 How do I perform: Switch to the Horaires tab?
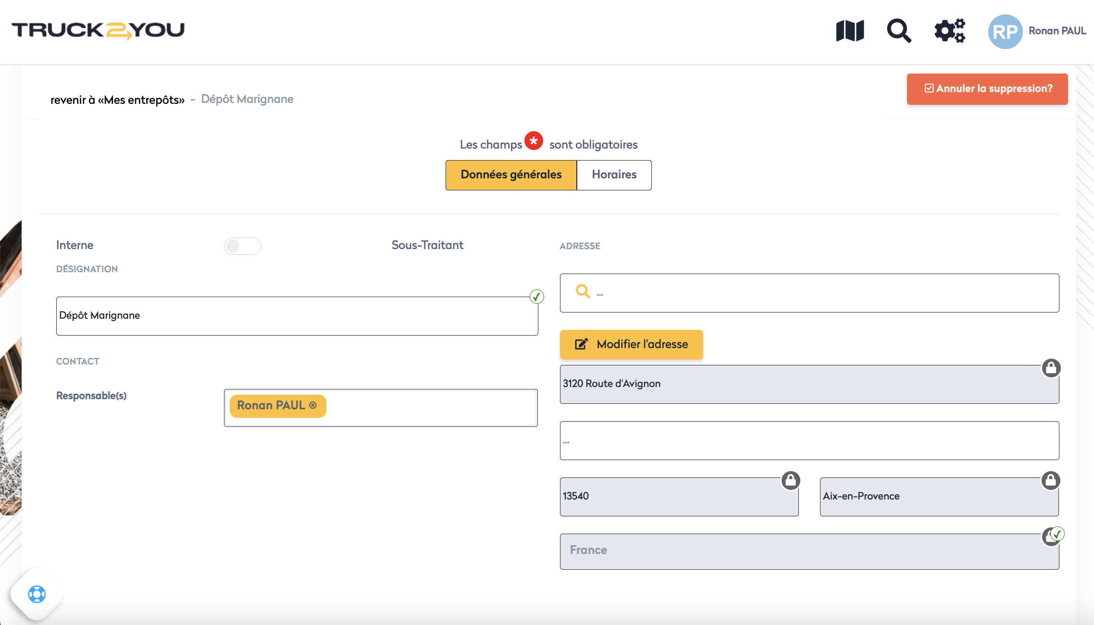click(x=614, y=175)
